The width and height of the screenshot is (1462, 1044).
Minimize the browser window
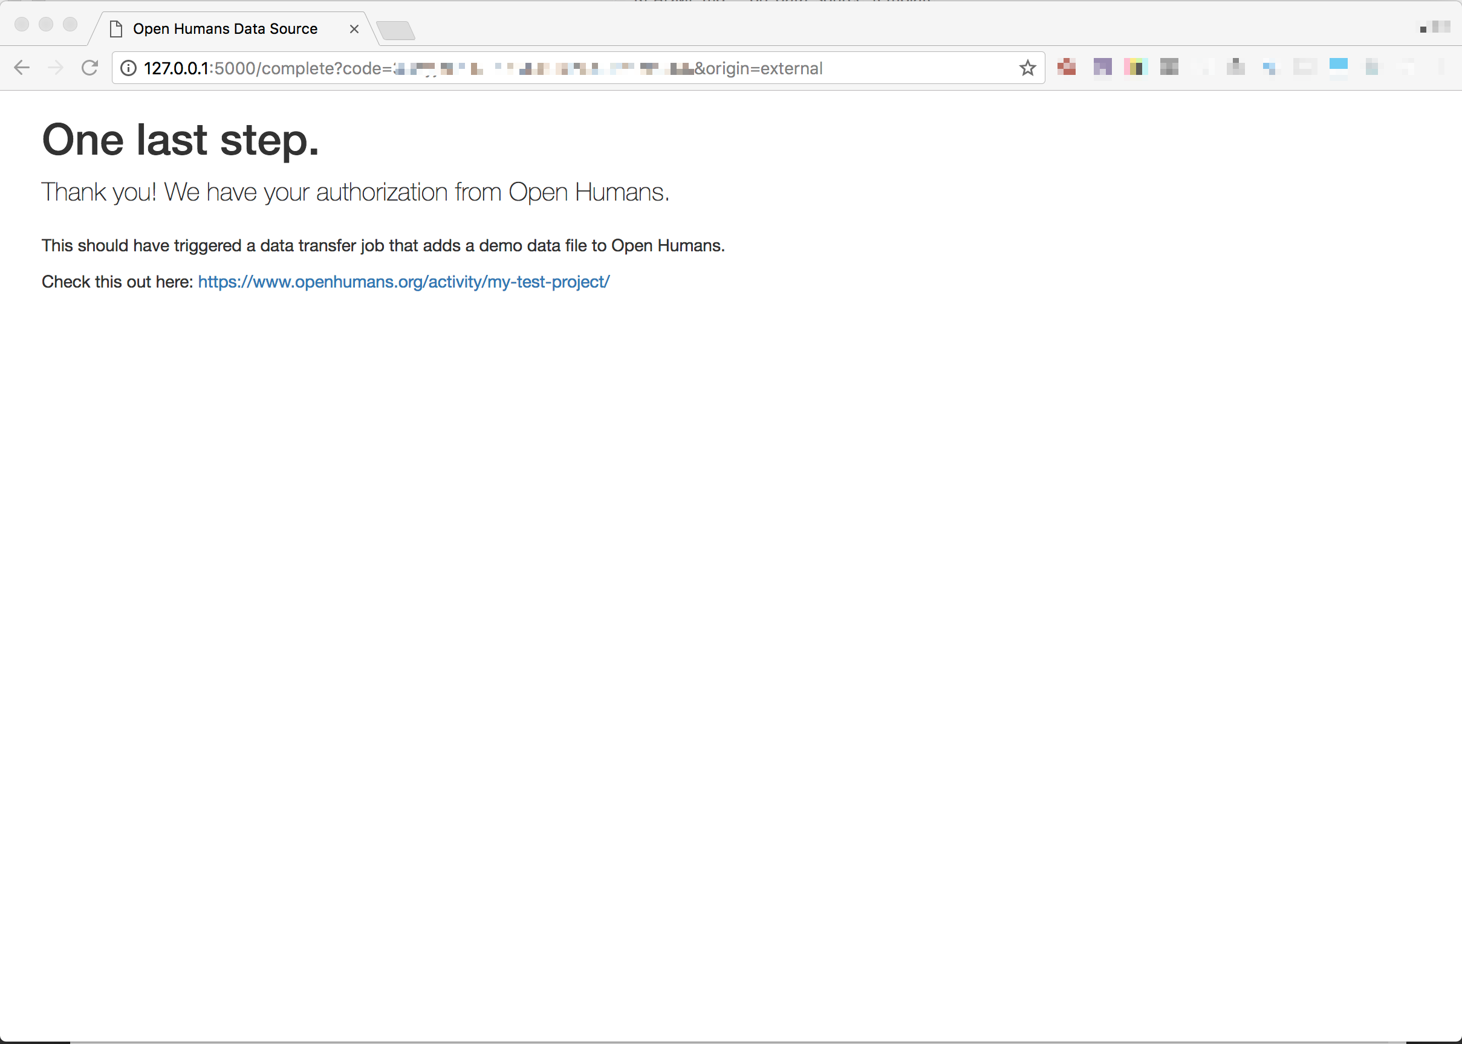pos(46,24)
